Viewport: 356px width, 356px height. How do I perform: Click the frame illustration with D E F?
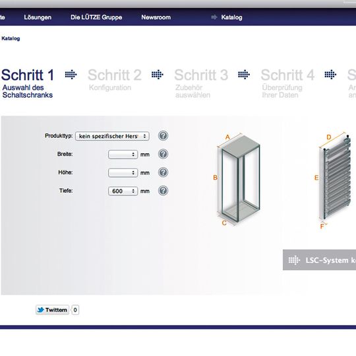pos(333,180)
